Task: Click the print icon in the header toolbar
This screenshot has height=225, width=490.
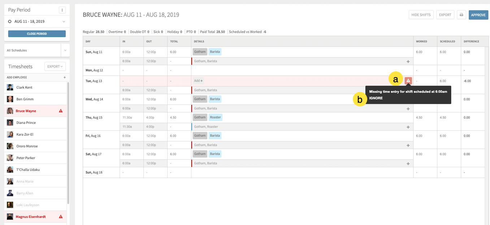Action: coord(461,15)
